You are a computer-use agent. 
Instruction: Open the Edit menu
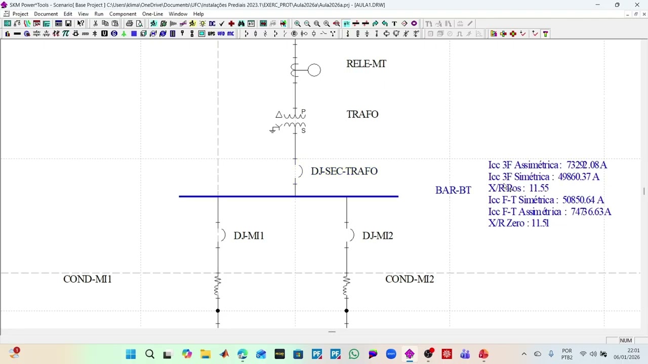pyautogui.click(x=68, y=14)
